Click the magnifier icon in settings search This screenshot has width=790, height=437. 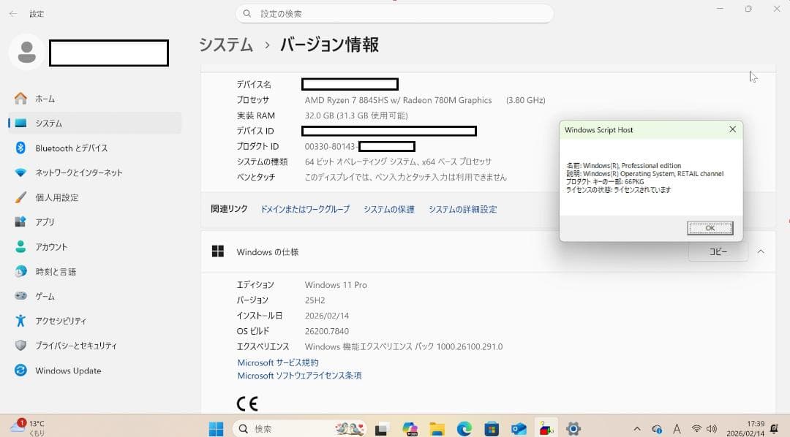tap(247, 14)
